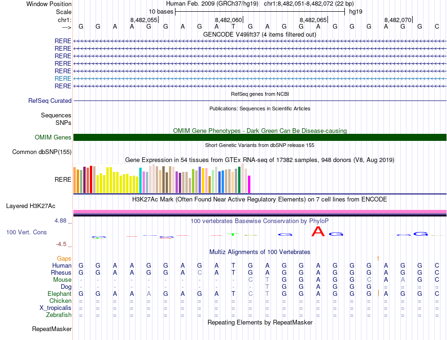Click the OMIM Genes track label
The image size is (447, 340).
(x=53, y=138)
